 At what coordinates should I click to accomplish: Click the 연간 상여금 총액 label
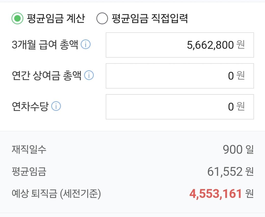(x=46, y=76)
